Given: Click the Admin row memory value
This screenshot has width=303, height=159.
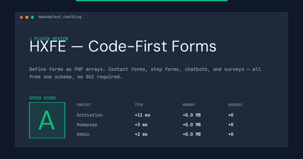Looking at the screenshot, I should tap(192, 134).
